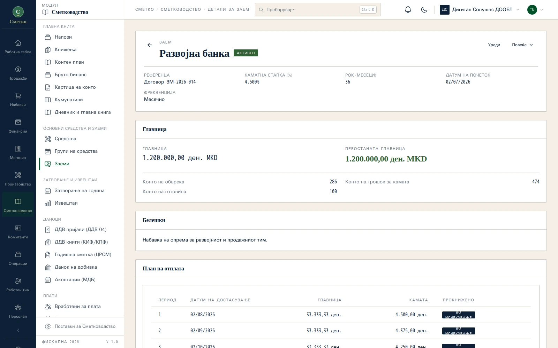Open the Магацин module
The width and height of the screenshot is (558, 348).
pyautogui.click(x=18, y=152)
